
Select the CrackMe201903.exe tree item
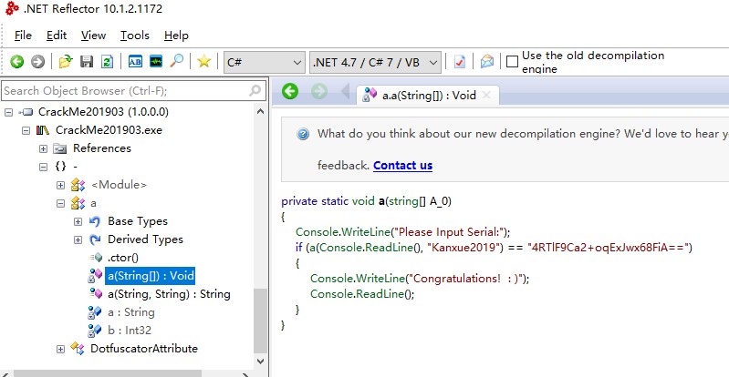[109, 130]
